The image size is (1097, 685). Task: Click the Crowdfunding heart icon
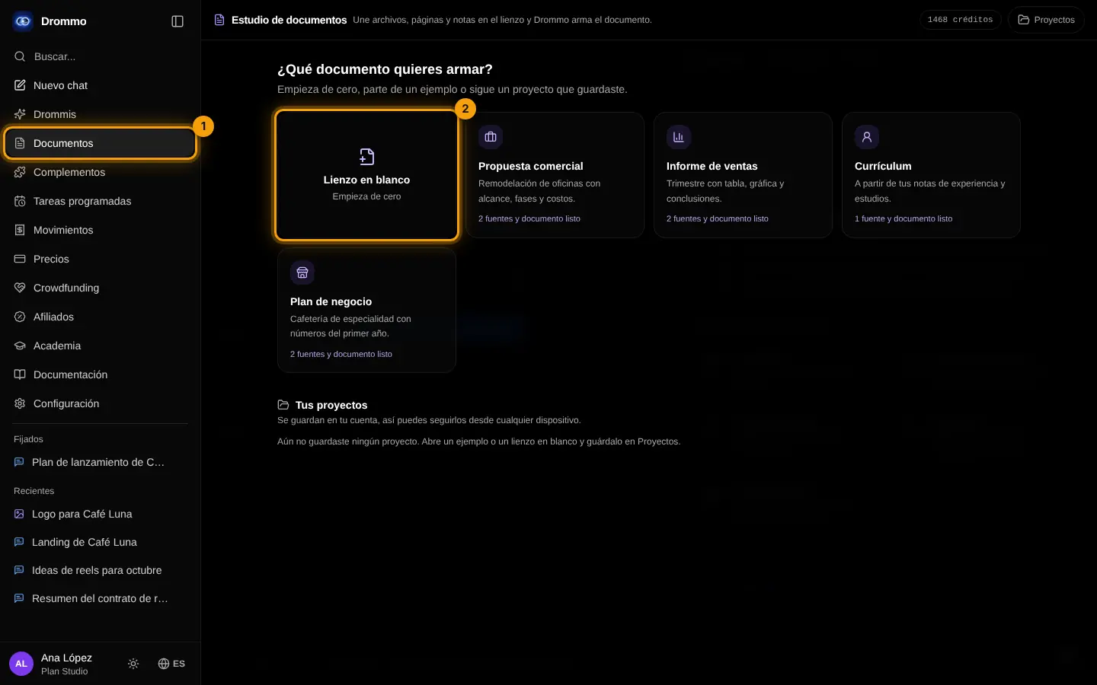(20, 288)
